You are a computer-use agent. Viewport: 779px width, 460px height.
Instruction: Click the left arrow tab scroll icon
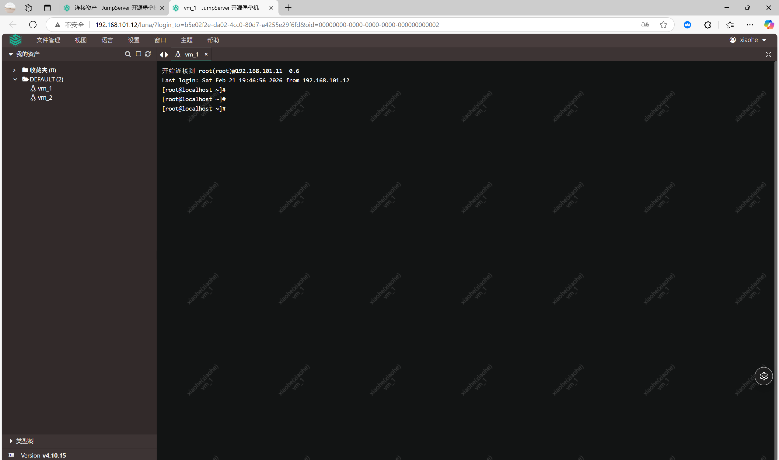(x=161, y=55)
